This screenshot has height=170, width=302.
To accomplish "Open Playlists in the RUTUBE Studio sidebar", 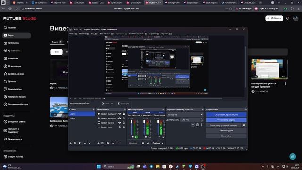I will point(14,43).
